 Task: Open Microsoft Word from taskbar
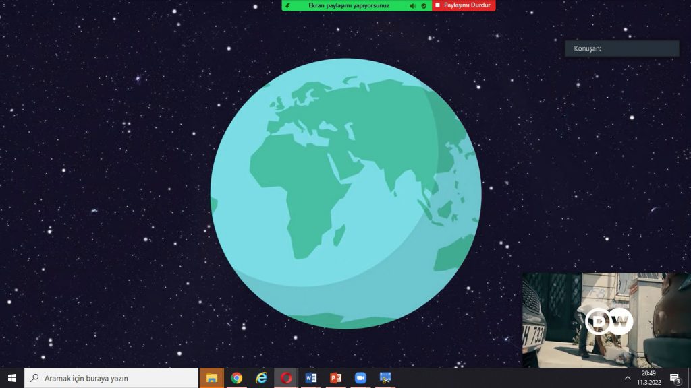point(310,378)
